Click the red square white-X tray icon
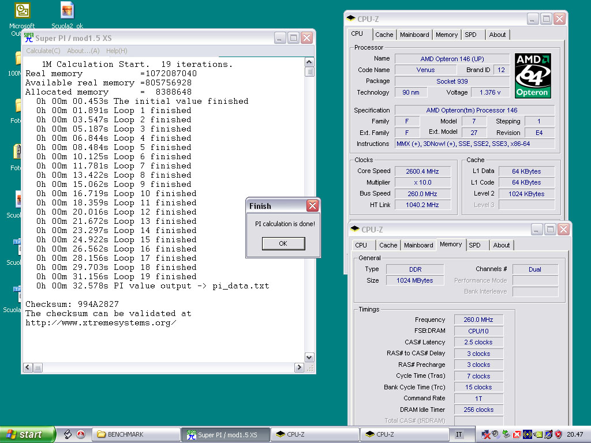 click(x=517, y=434)
